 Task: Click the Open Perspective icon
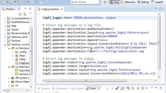pyautogui.click(x=105, y=2)
